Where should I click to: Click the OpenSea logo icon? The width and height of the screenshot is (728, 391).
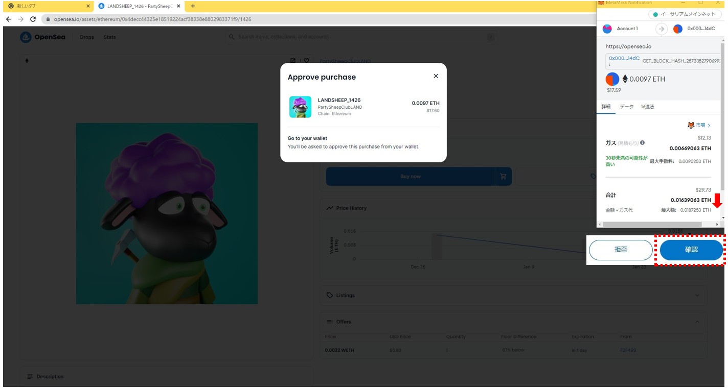tap(26, 37)
